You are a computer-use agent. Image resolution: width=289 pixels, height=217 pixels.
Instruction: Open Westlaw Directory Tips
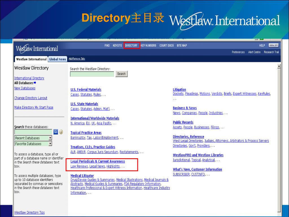click(x=29, y=212)
